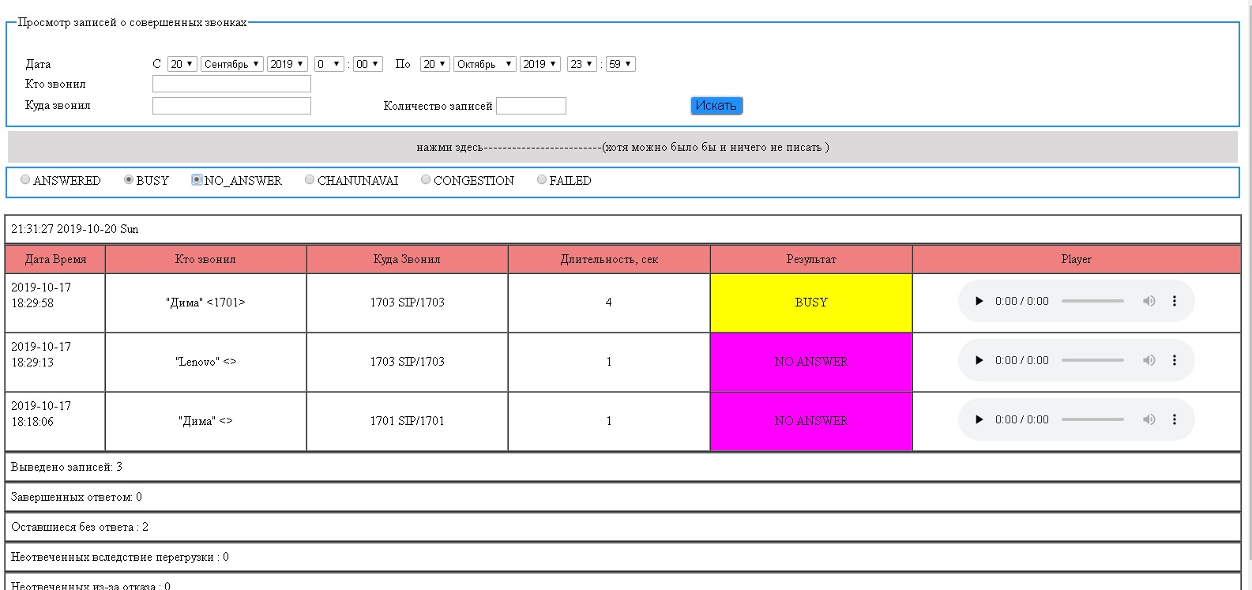Viewport: 1252px width, 590px height.
Task: Click the 'Результат' column header
Action: (810, 259)
